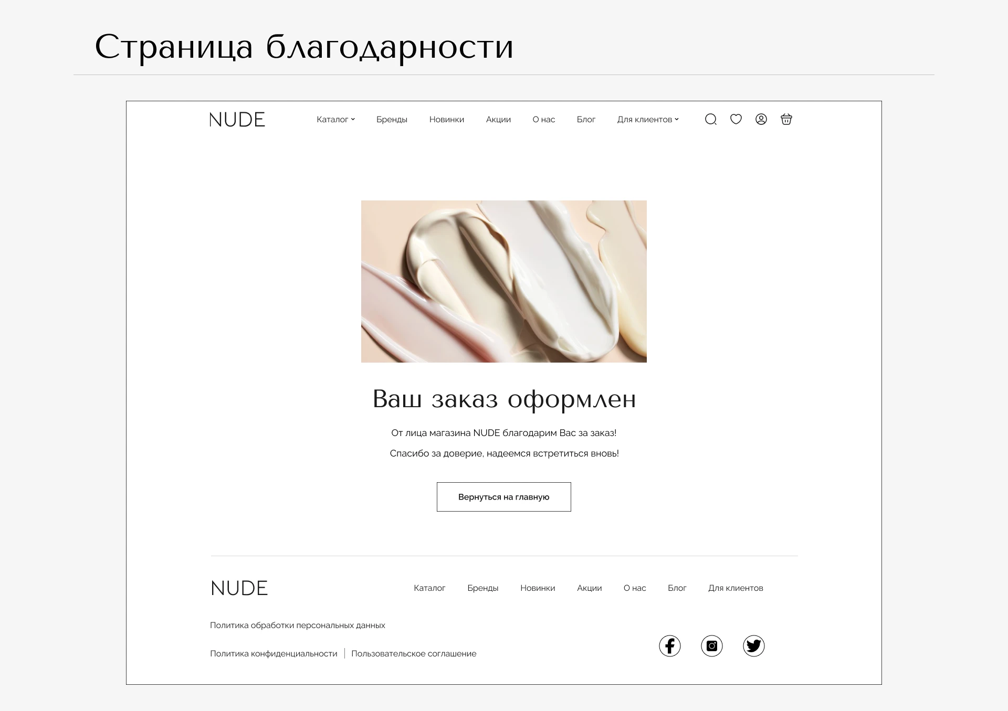The width and height of the screenshot is (1008, 711).
Task: Open Пользовательское соглашение footer link
Action: (x=414, y=654)
